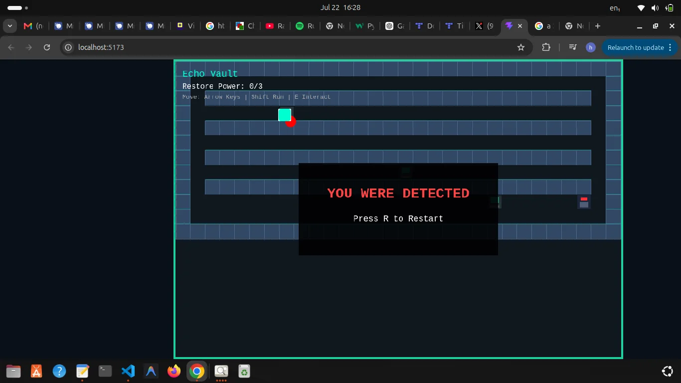Launch Terminal from the dock
681x383 pixels.
pos(105,371)
